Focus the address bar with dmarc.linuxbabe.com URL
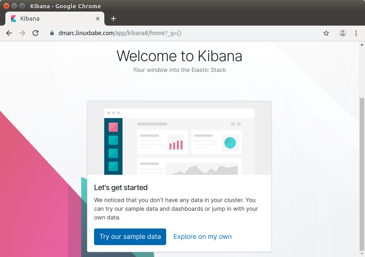 point(165,33)
